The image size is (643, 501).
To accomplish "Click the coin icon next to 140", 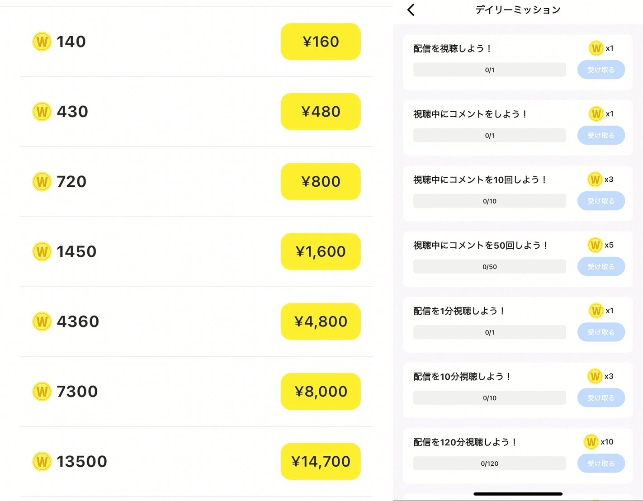I will tap(42, 42).
